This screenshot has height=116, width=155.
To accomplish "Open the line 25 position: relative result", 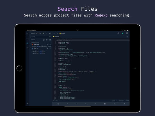I will tap(38, 51).
